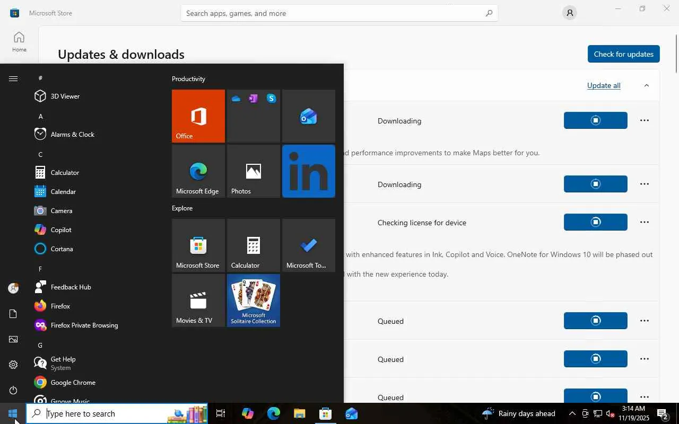Open the Documents shortcut in Start rail
The width and height of the screenshot is (679, 424).
pyautogui.click(x=13, y=314)
